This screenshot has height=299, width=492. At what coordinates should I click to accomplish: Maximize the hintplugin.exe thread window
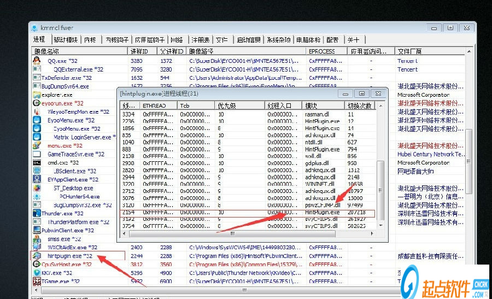point(362,93)
